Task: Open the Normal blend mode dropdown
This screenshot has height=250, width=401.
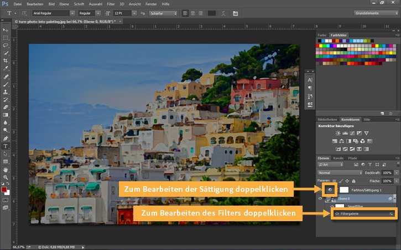Action: click(x=340, y=173)
